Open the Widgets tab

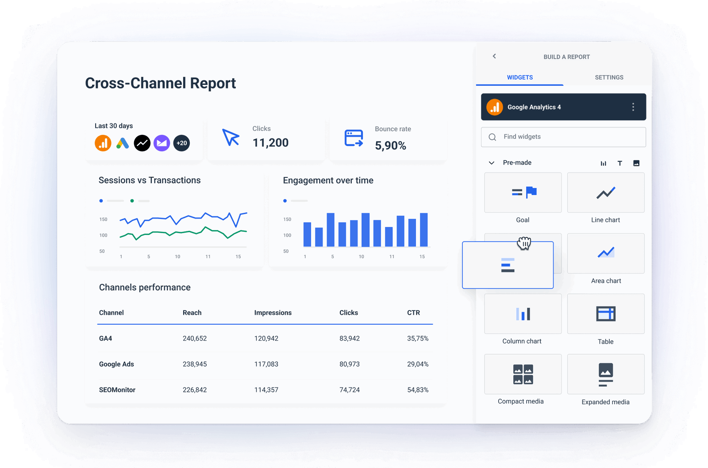519,77
